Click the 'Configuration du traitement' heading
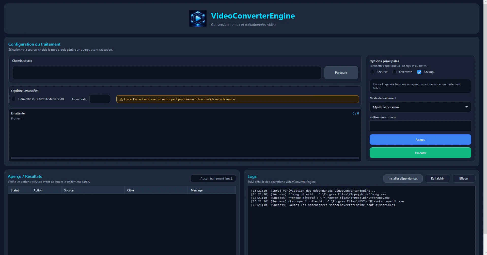Viewport: 487px width, 255px height. point(34,44)
